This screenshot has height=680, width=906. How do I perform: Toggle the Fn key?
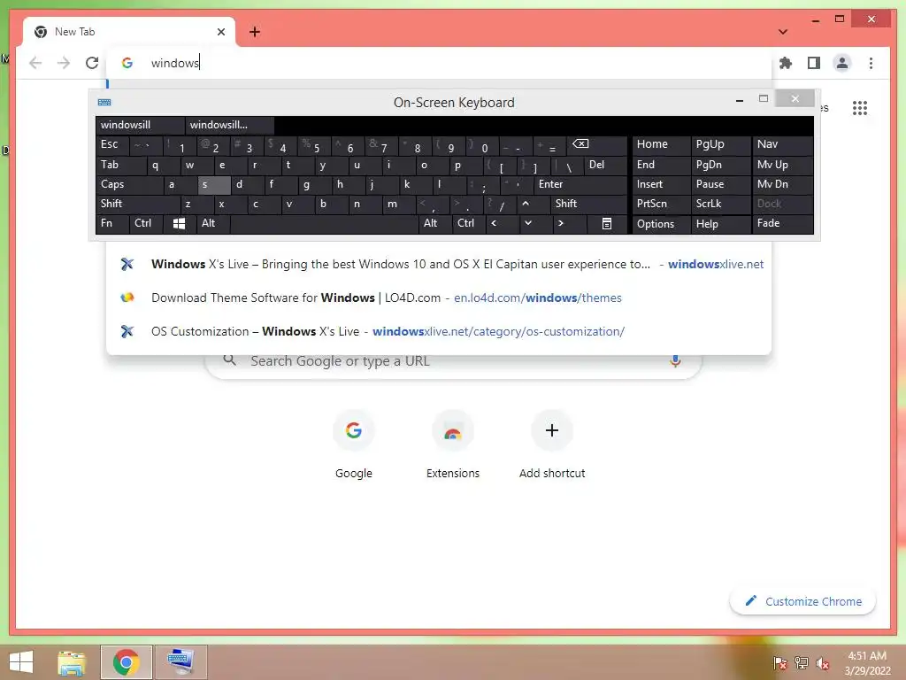(112, 224)
